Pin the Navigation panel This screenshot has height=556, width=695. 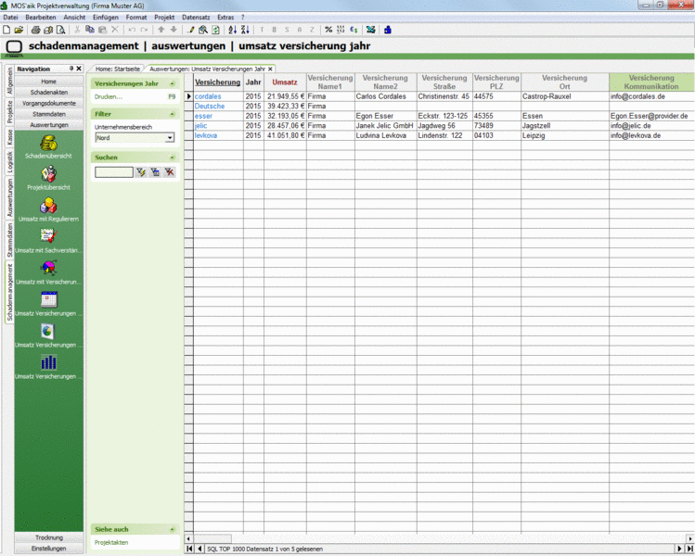[x=71, y=69]
